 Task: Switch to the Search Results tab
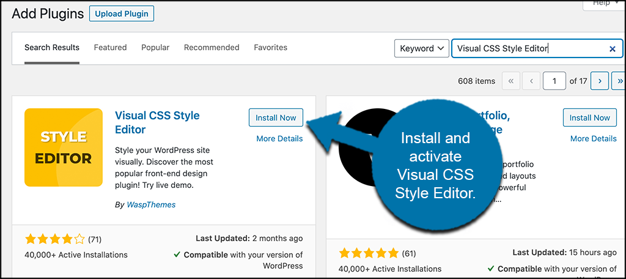coord(52,48)
